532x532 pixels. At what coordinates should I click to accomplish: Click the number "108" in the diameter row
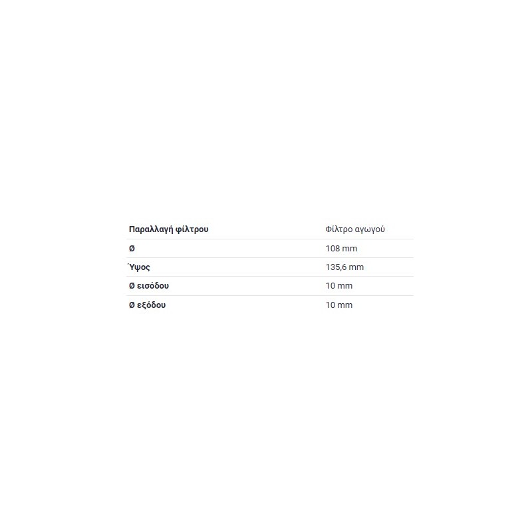[333, 248]
